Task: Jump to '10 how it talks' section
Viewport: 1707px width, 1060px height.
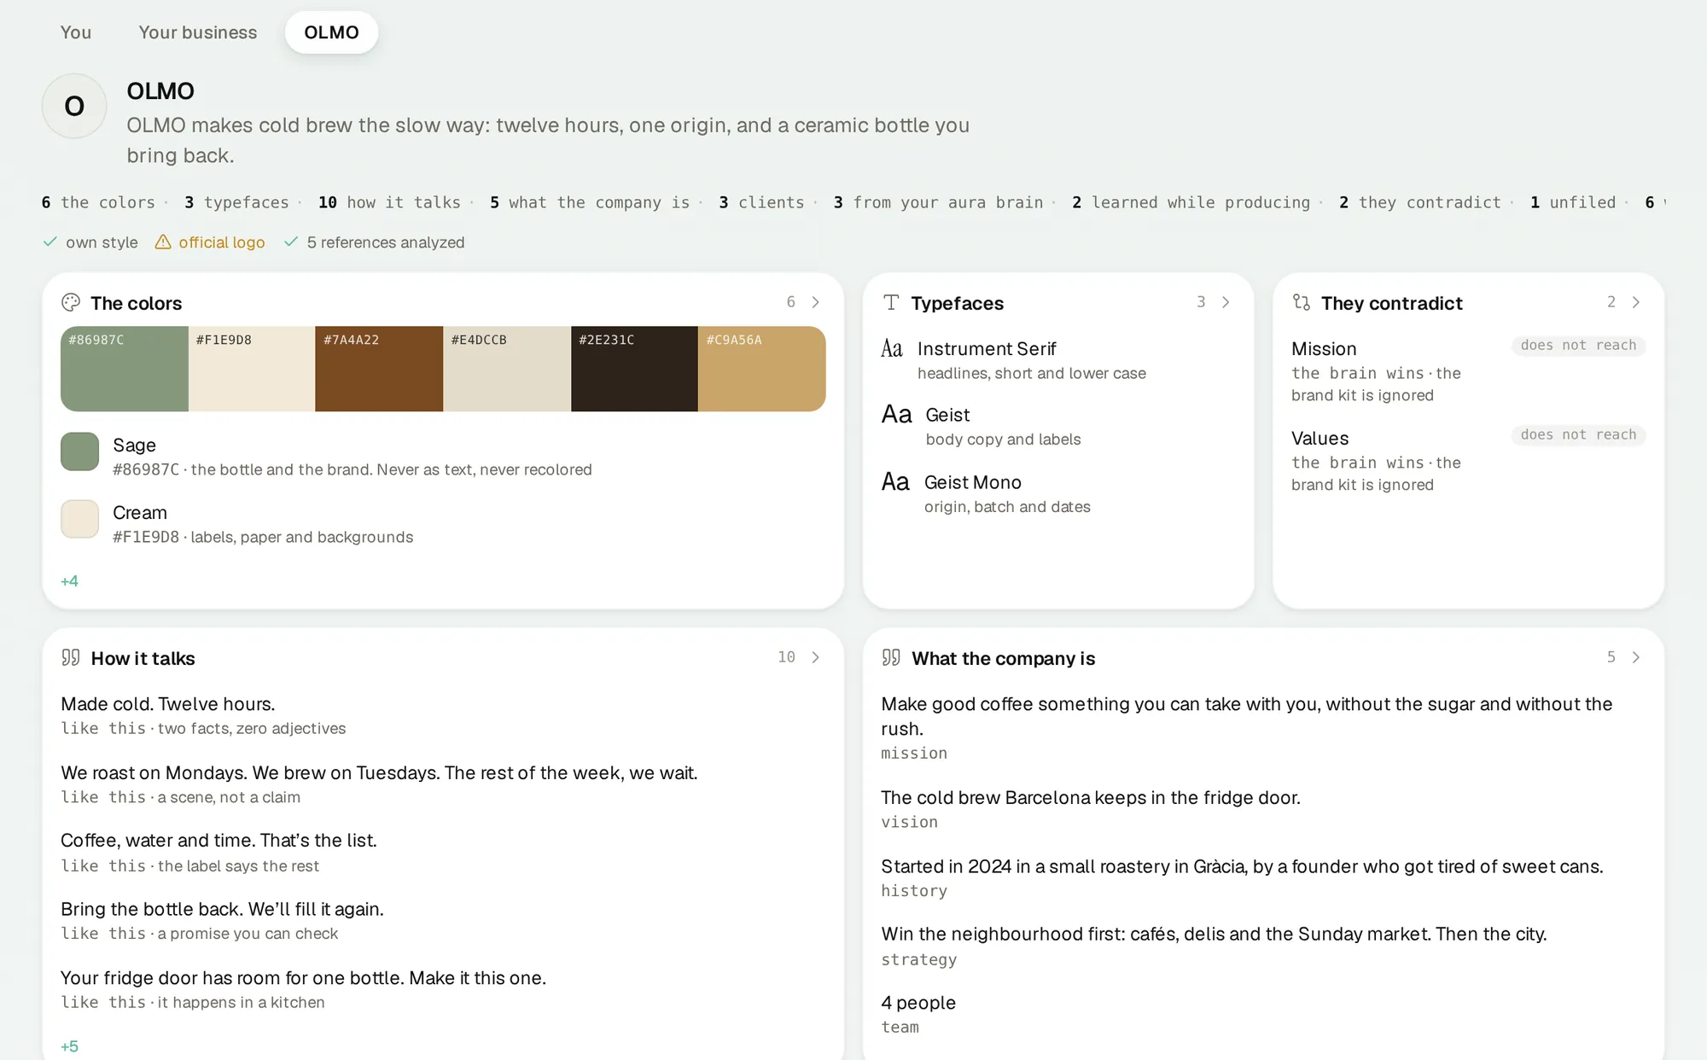Action: 389,202
